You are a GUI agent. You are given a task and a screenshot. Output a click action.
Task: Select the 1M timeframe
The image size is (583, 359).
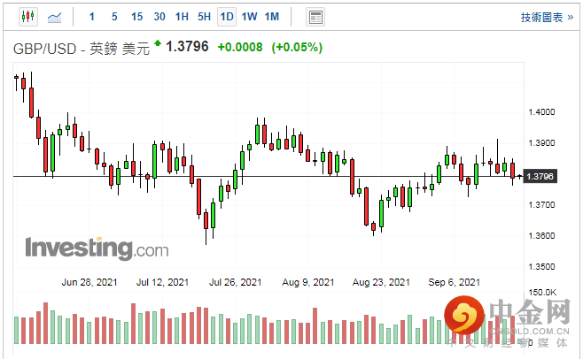click(x=271, y=17)
